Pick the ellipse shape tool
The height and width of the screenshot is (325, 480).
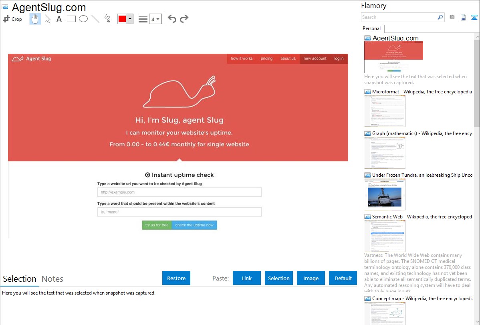[83, 19]
